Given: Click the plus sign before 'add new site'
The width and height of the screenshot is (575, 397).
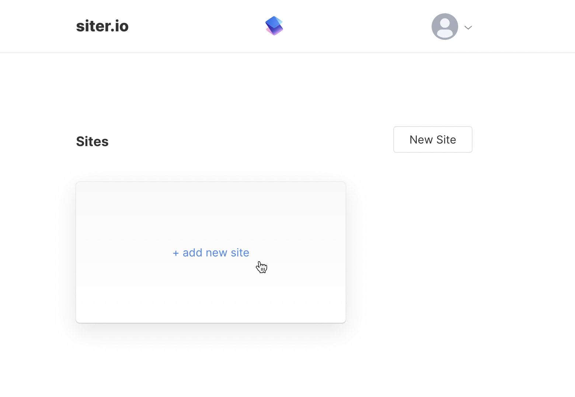Looking at the screenshot, I should coord(176,253).
